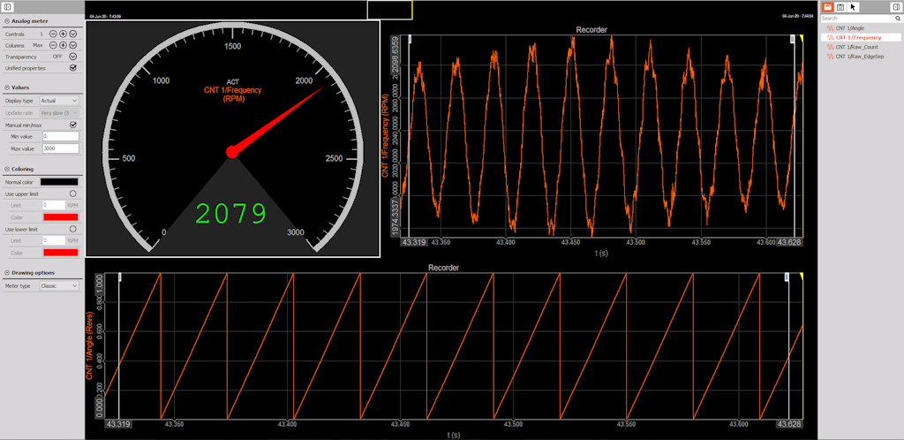
Task: Click waveform icon beside CNT 1/Angle
Action: coord(830,27)
